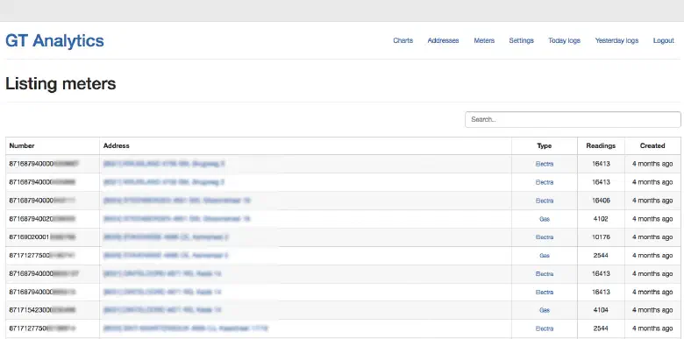
Task: Open the Gas link in the 2544 readings row
Action: tap(545, 256)
